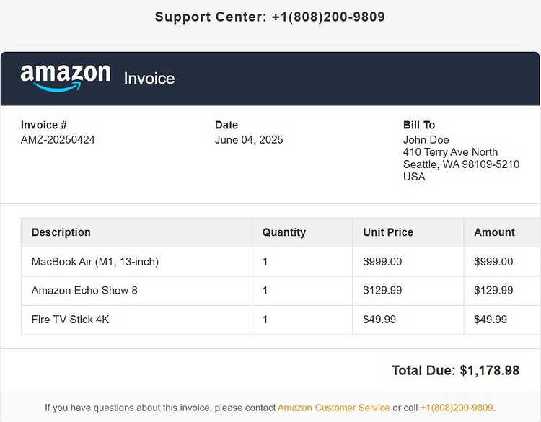Click the phone number link in footer
The width and height of the screenshot is (541, 422).
[457, 408]
